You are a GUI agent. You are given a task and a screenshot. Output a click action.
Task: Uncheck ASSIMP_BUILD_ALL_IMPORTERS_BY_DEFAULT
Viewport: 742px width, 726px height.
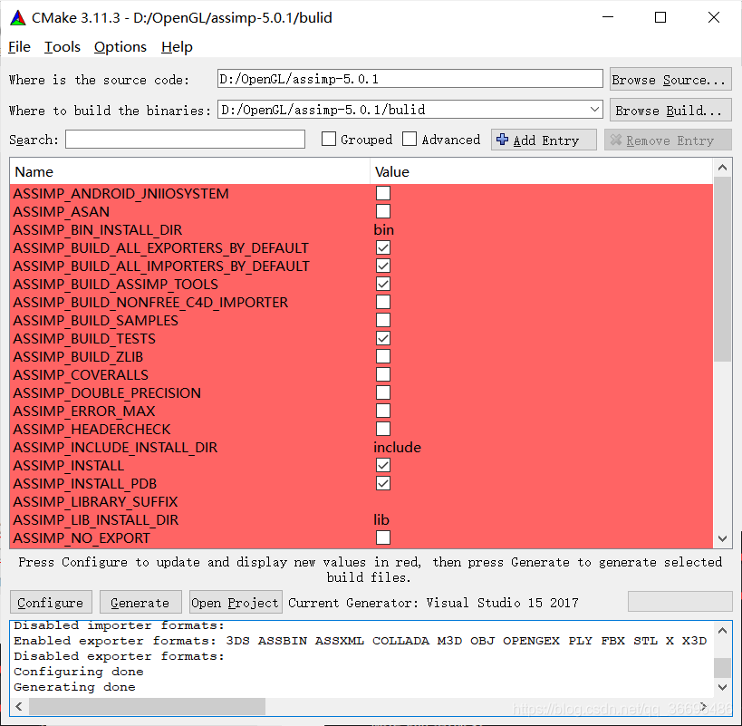(x=383, y=266)
